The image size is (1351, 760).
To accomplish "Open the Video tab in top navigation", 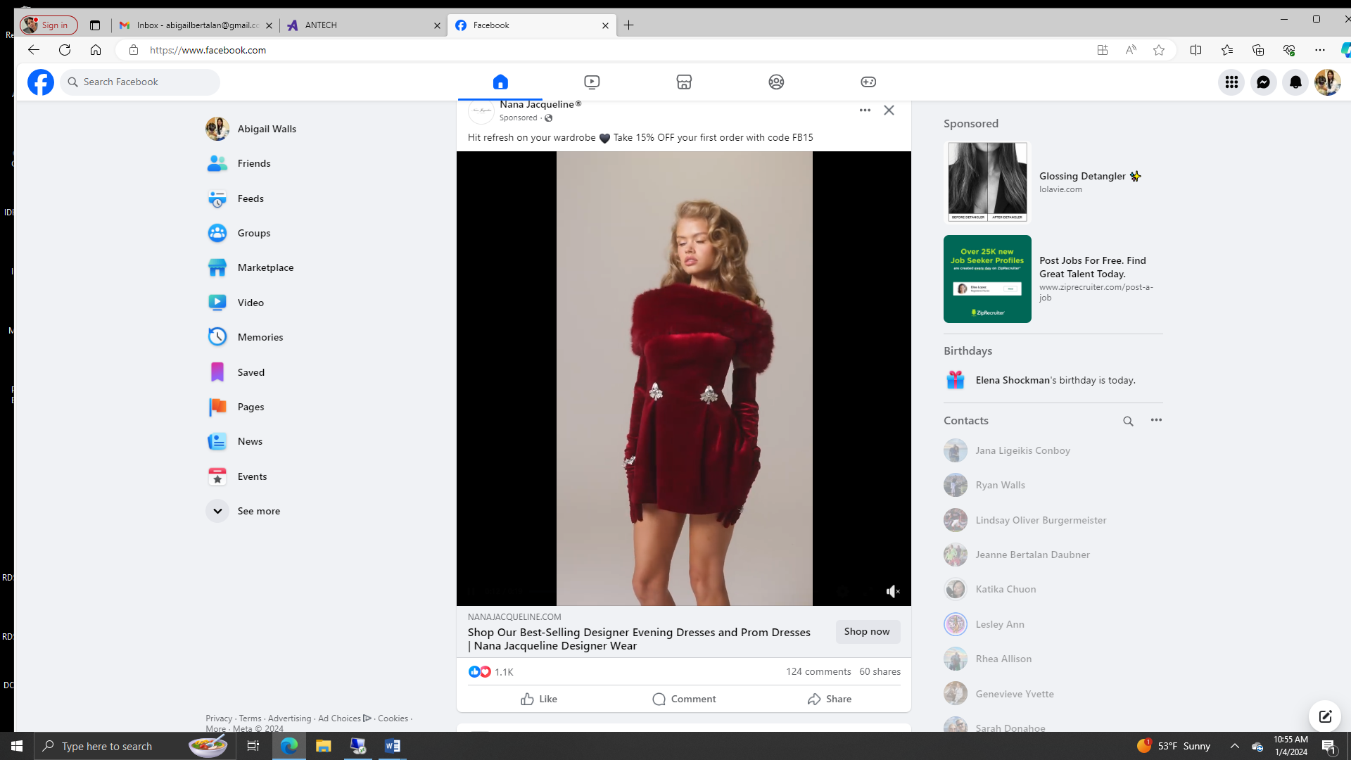I will point(592,82).
